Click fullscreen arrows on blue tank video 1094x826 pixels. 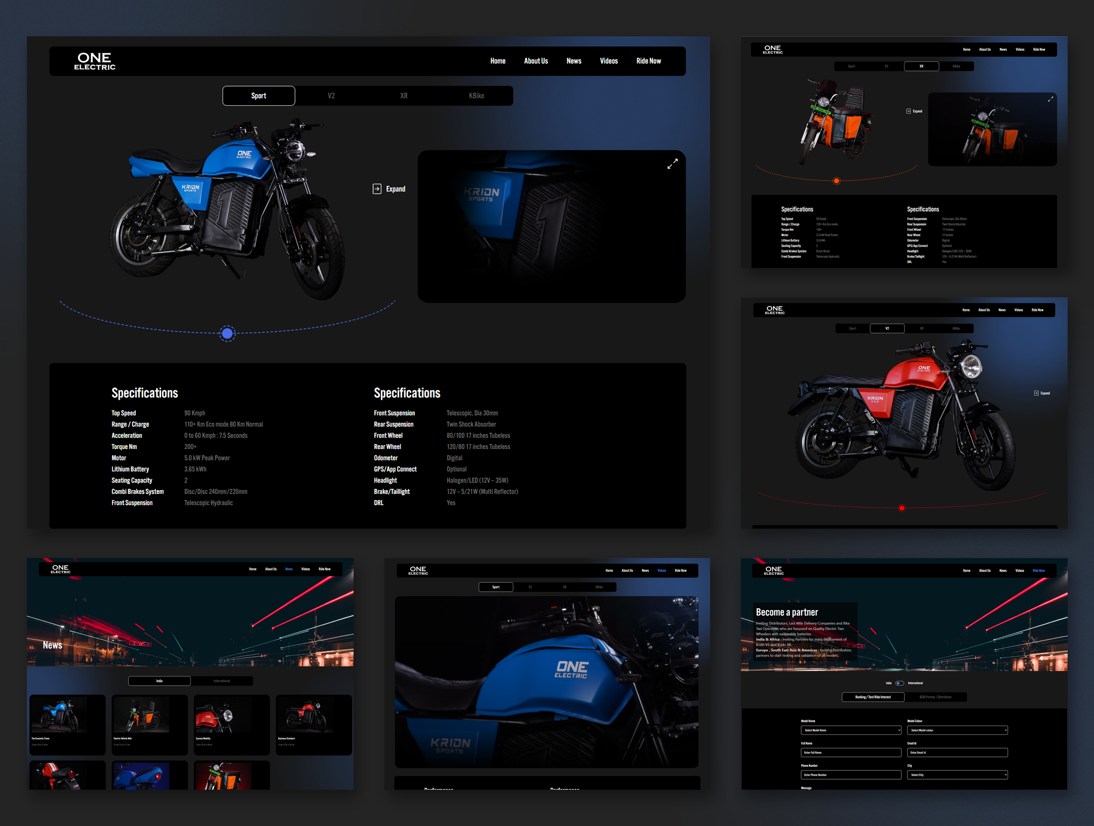(692, 603)
